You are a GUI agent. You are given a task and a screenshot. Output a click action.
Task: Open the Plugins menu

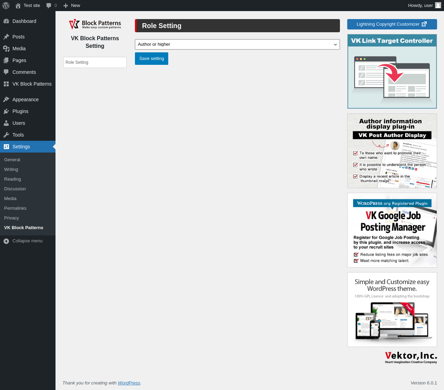pos(28,111)
